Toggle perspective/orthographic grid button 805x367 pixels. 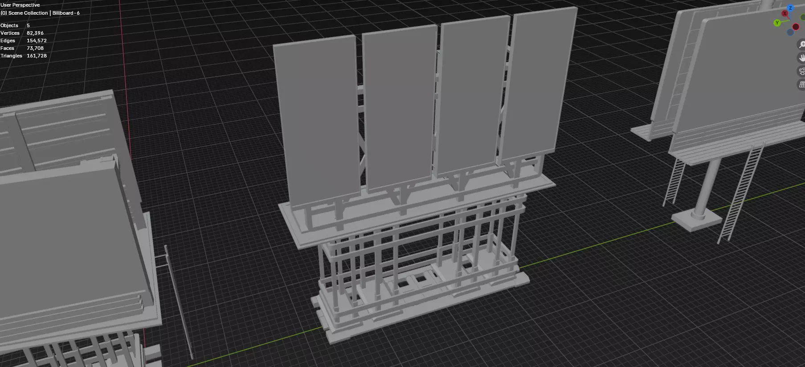801,85
